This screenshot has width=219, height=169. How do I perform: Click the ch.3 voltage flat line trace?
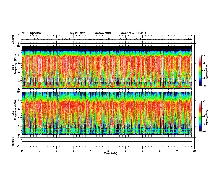107,142
